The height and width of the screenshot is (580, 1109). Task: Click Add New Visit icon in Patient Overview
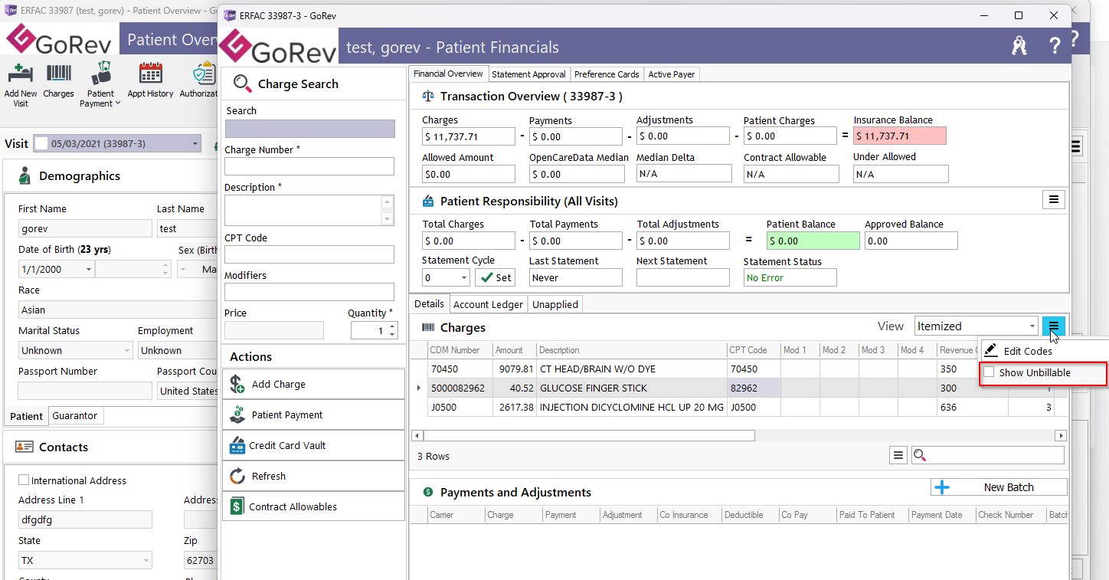[x=20, y=74]
